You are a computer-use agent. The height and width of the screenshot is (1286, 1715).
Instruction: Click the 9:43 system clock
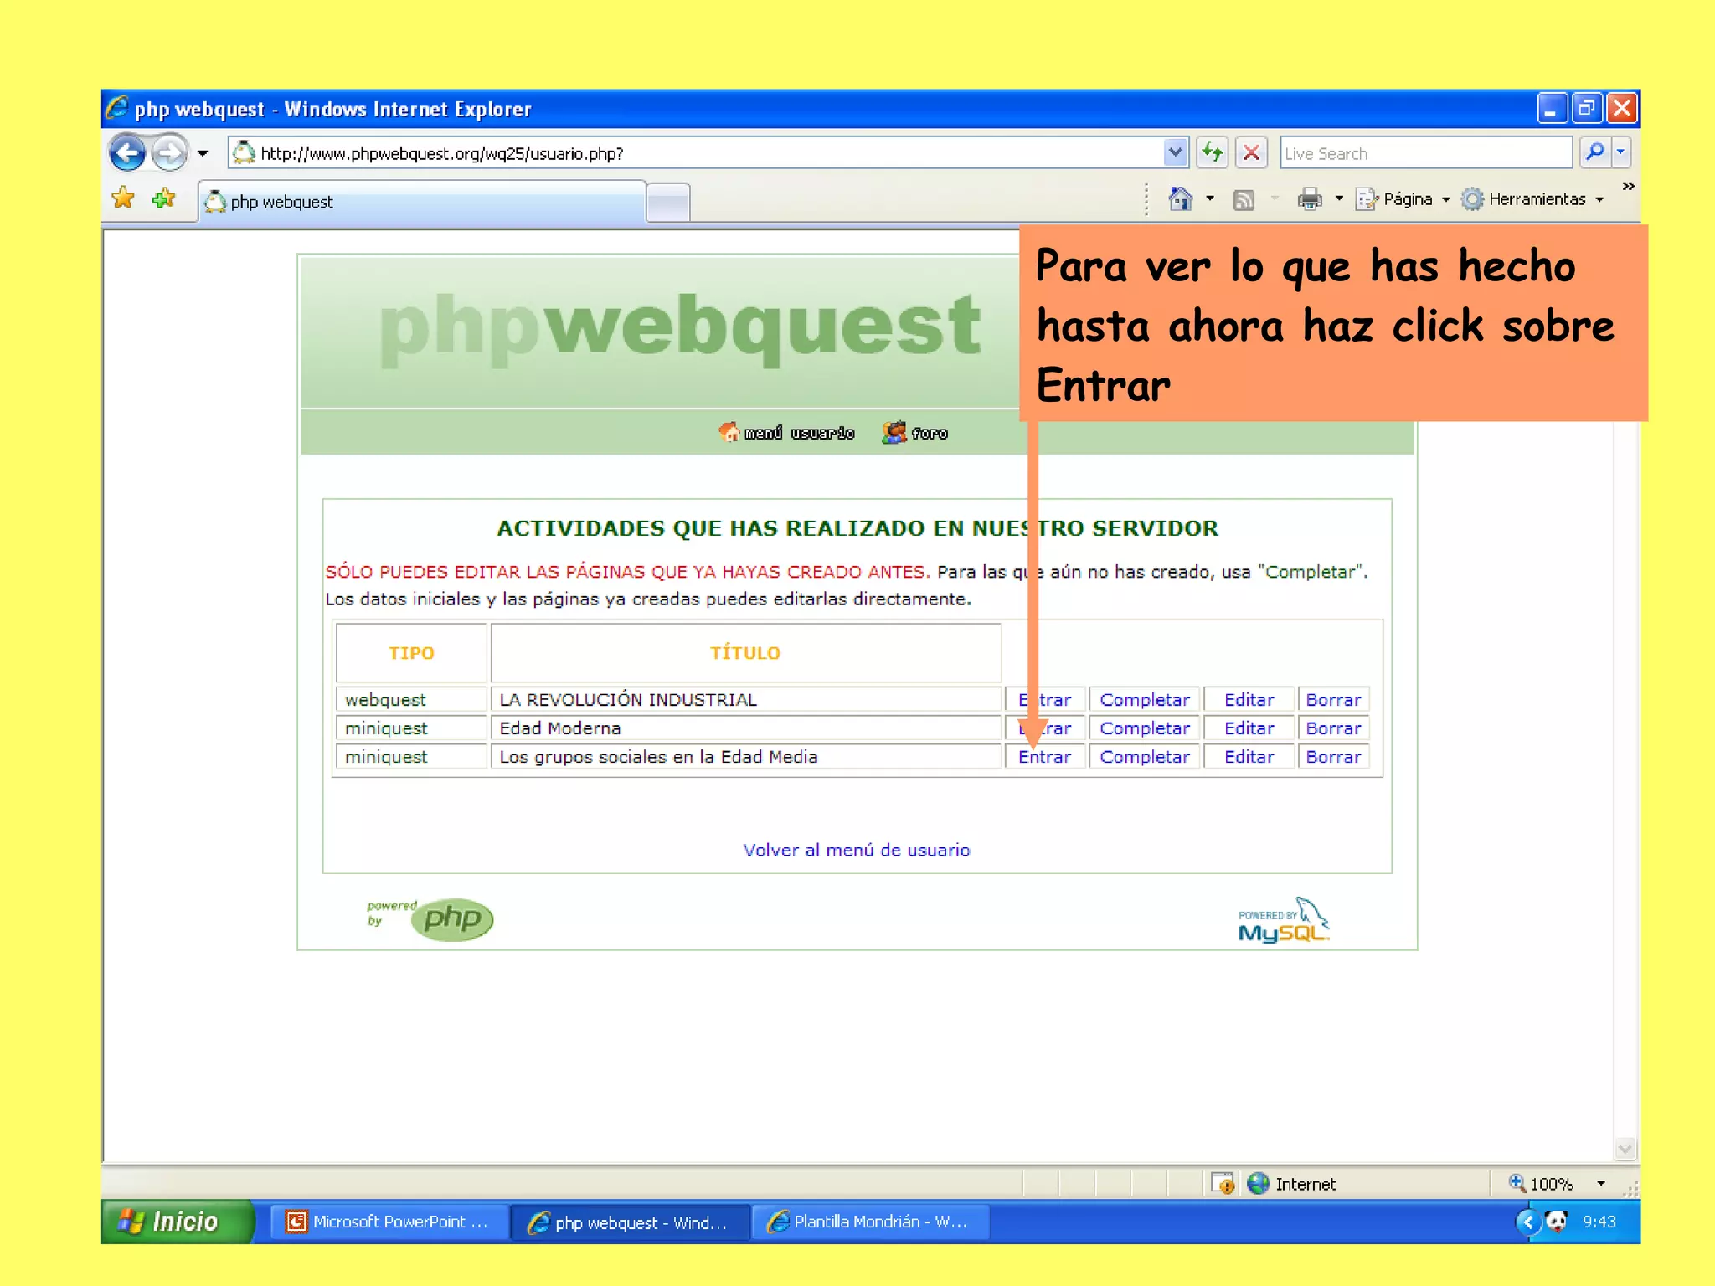pyautogui.click(x=1599, y=1222)
